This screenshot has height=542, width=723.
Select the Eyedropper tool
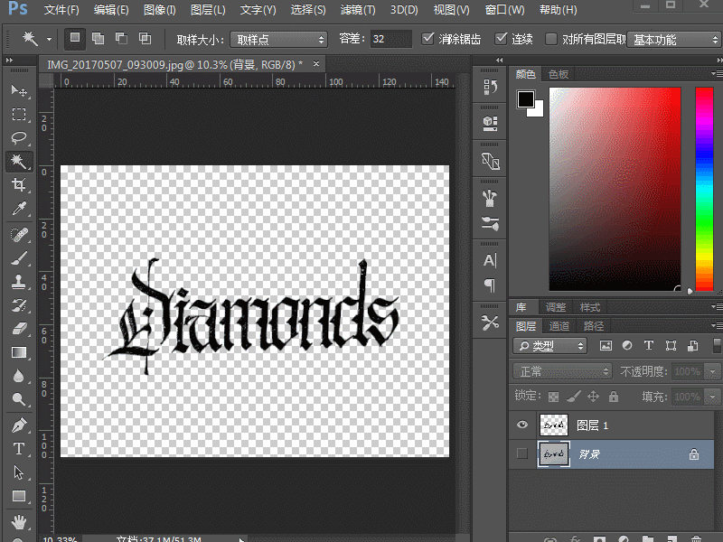click(x=18, y=210)
